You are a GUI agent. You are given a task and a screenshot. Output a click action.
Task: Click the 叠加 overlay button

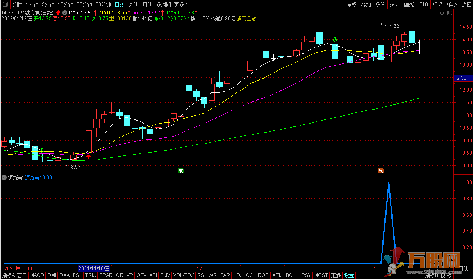[x=366, y=4]
